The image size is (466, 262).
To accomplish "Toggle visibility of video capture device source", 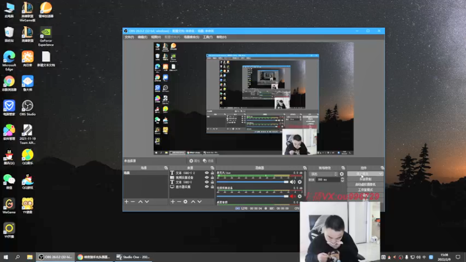I will 207,178.
